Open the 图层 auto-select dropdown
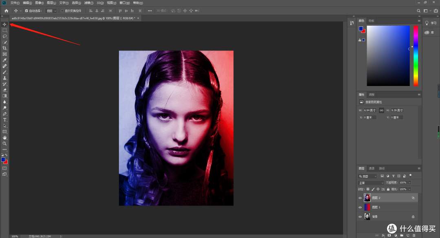 [51, 11]
